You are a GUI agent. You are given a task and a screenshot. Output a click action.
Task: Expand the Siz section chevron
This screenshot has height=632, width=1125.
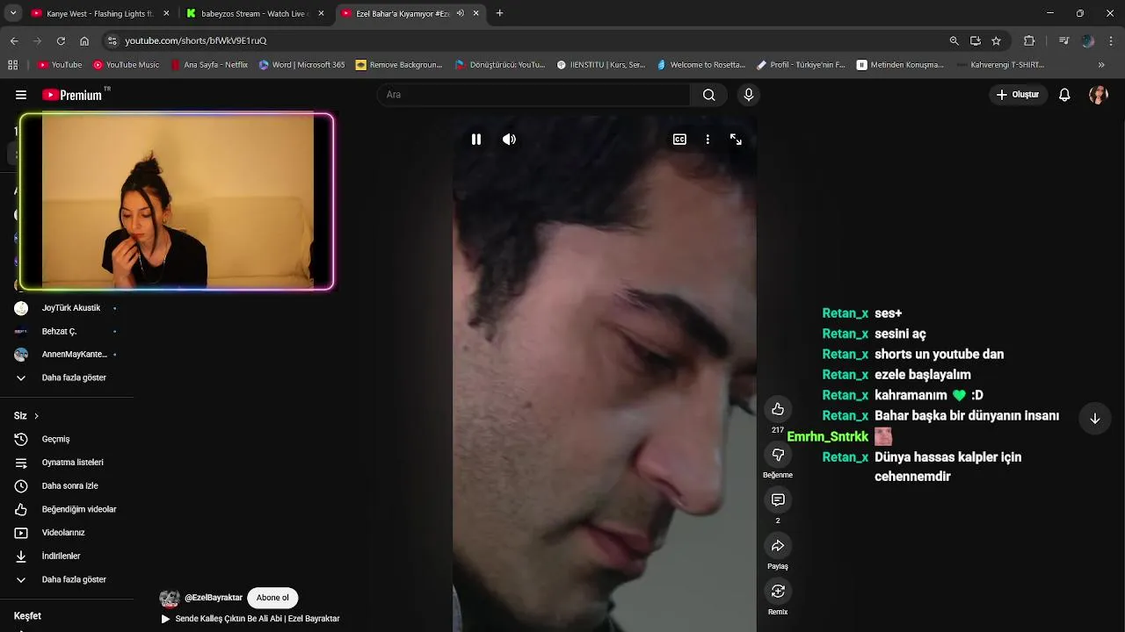(36, 416)
